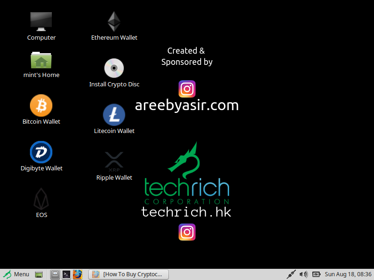
Task: Open the terminal from the panel
Action: click(x=66, y=274)
